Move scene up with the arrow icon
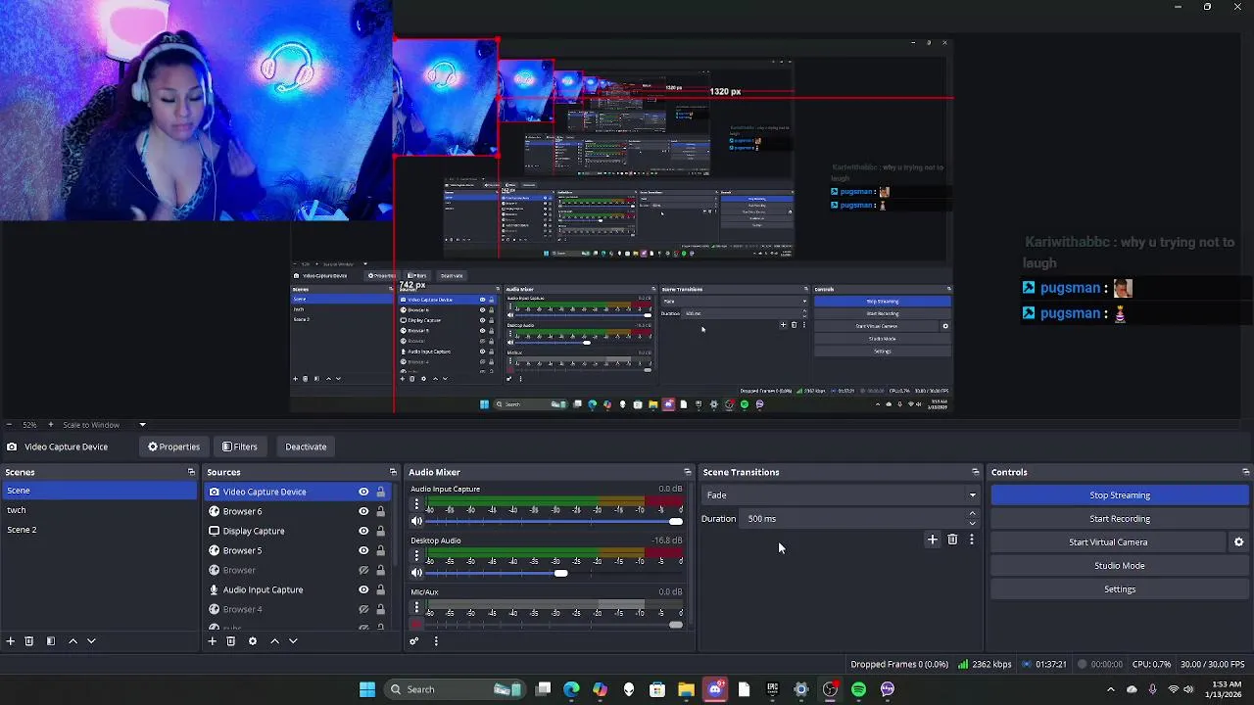 [72, 641]
